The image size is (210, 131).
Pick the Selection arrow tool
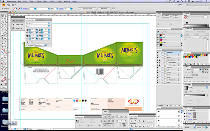pyautogui.click(x=2, y=16)
